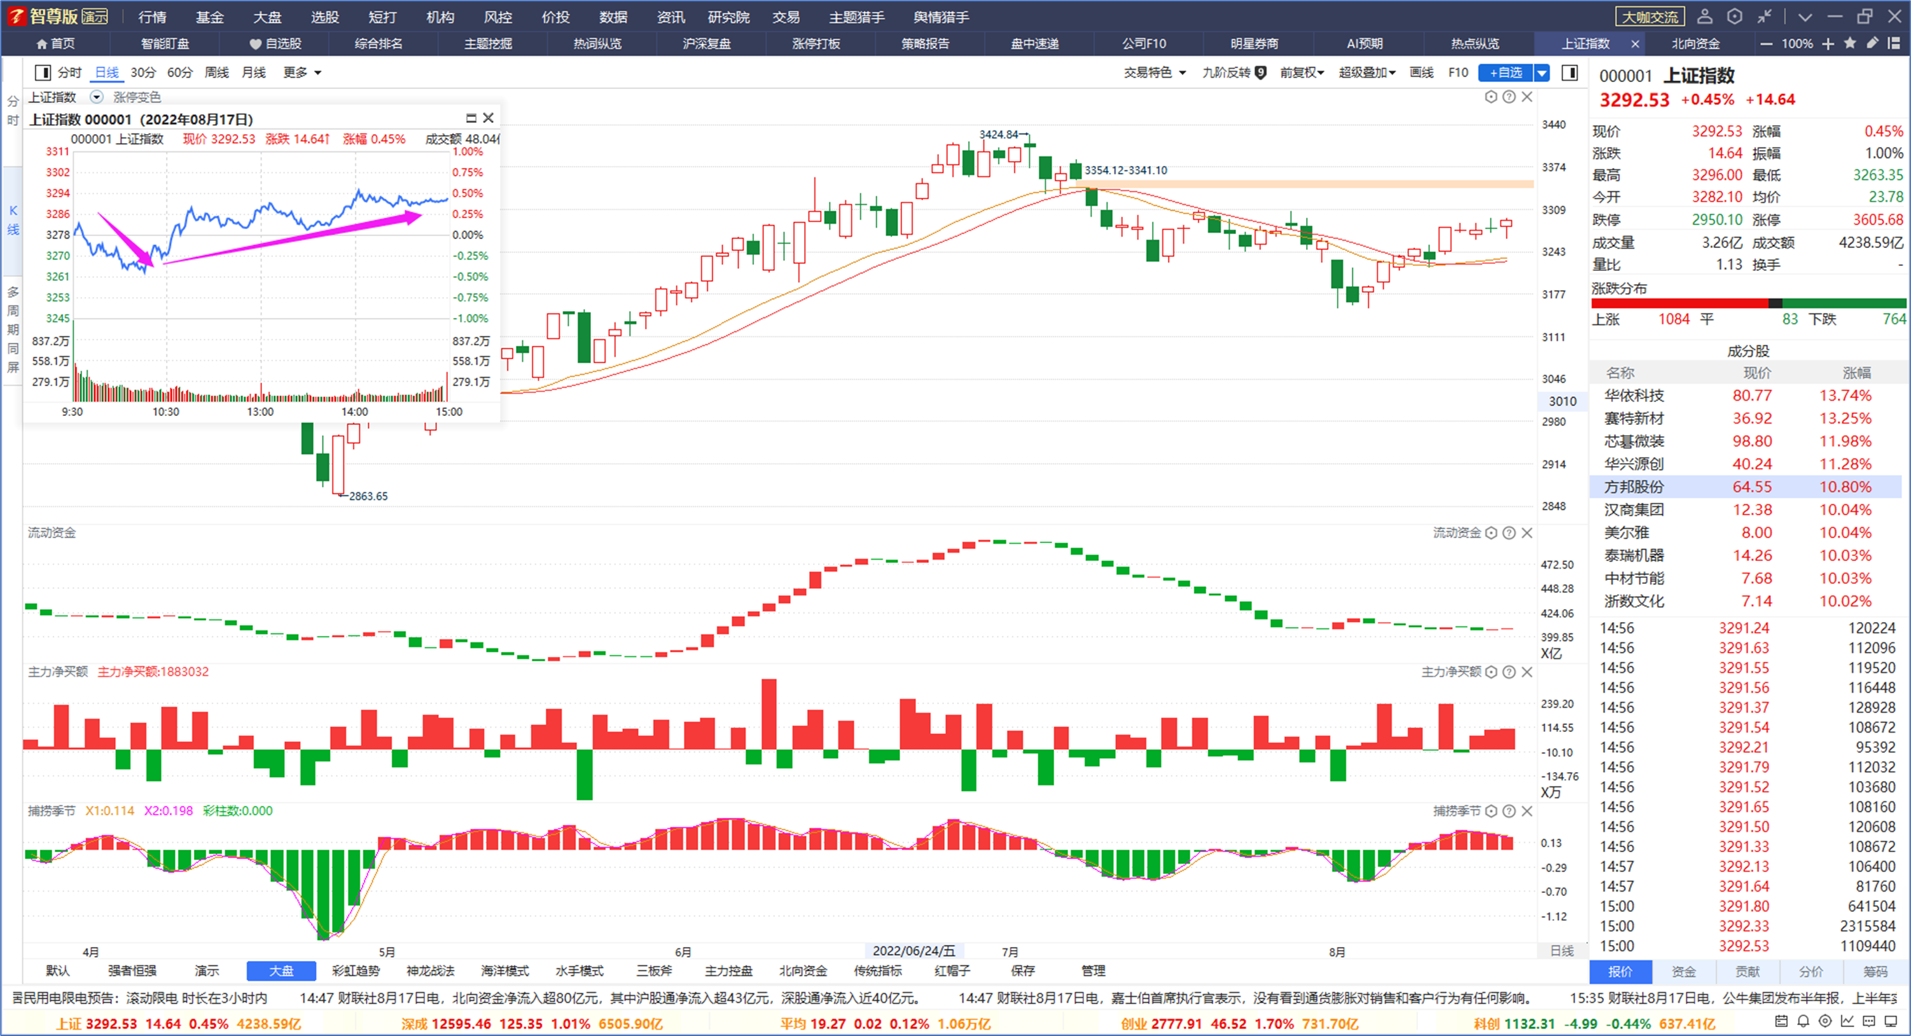Image resolution: width=1911 pixels, height=1036 pixels.
Task: Switch chart to 分时 period
Action: coord(69,72)
